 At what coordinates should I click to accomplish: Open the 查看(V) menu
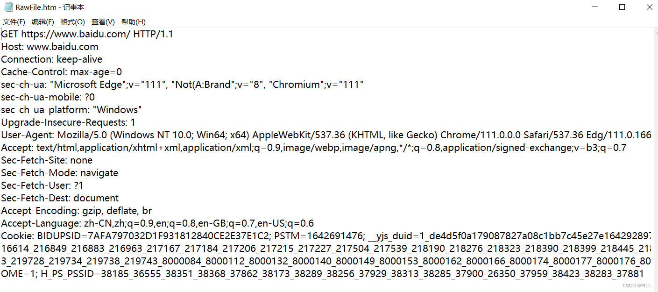(103, 22)
